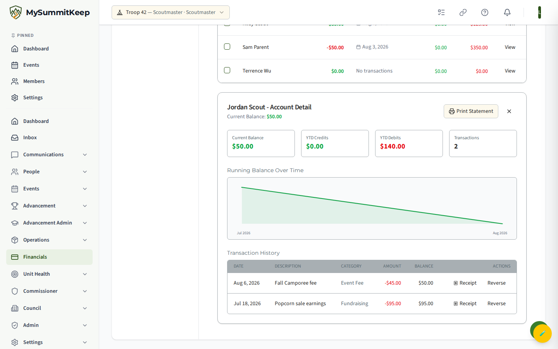
Task: Expand the bottom Settings menu chevron
Action: (x=85, y=342)
